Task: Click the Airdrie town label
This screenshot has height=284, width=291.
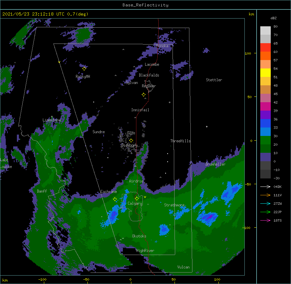Action: [136, 181]
